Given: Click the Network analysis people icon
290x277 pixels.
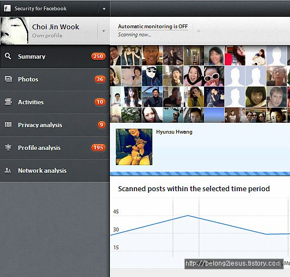Looking at the screenshot, I should tap(8, 170).
